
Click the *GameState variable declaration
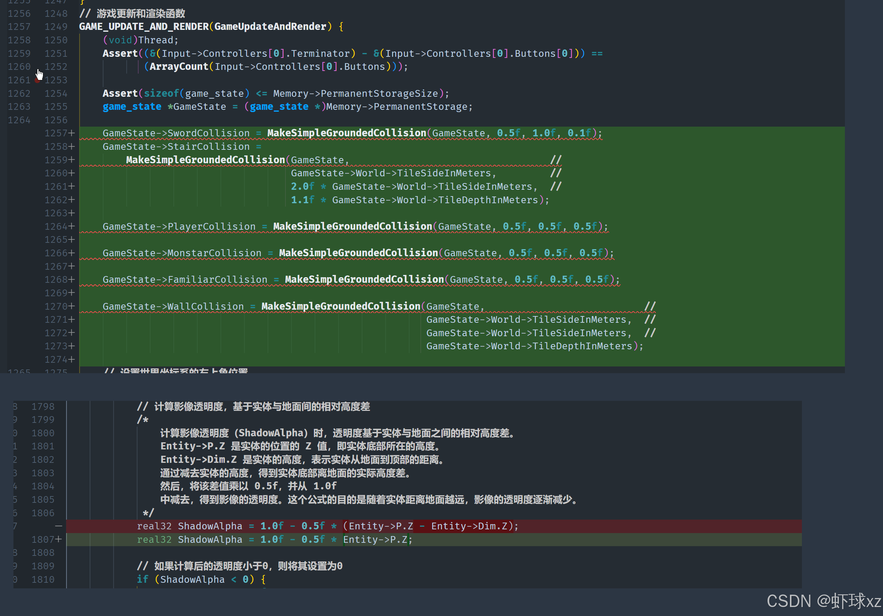pyautogui.click(x=197, y=106)
